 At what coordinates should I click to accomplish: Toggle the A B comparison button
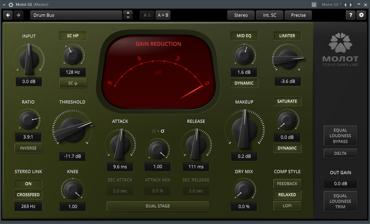click(147, 15)
